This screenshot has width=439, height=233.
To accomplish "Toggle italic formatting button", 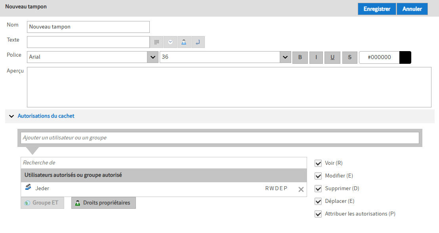I will tap(316, 57).
